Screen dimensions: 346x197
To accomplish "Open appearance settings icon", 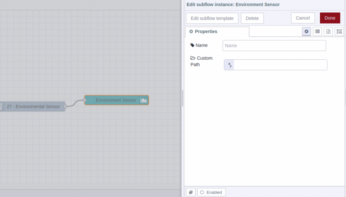I will pyautogui.click(x=339, y=31).
